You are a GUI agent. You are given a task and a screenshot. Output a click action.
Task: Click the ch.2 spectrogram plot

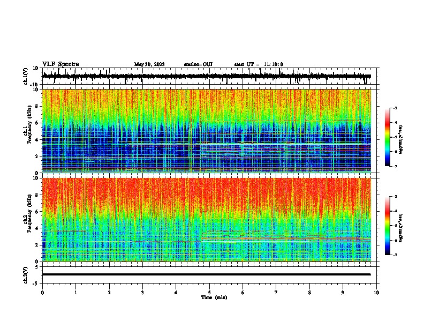[x=207, y=220]
